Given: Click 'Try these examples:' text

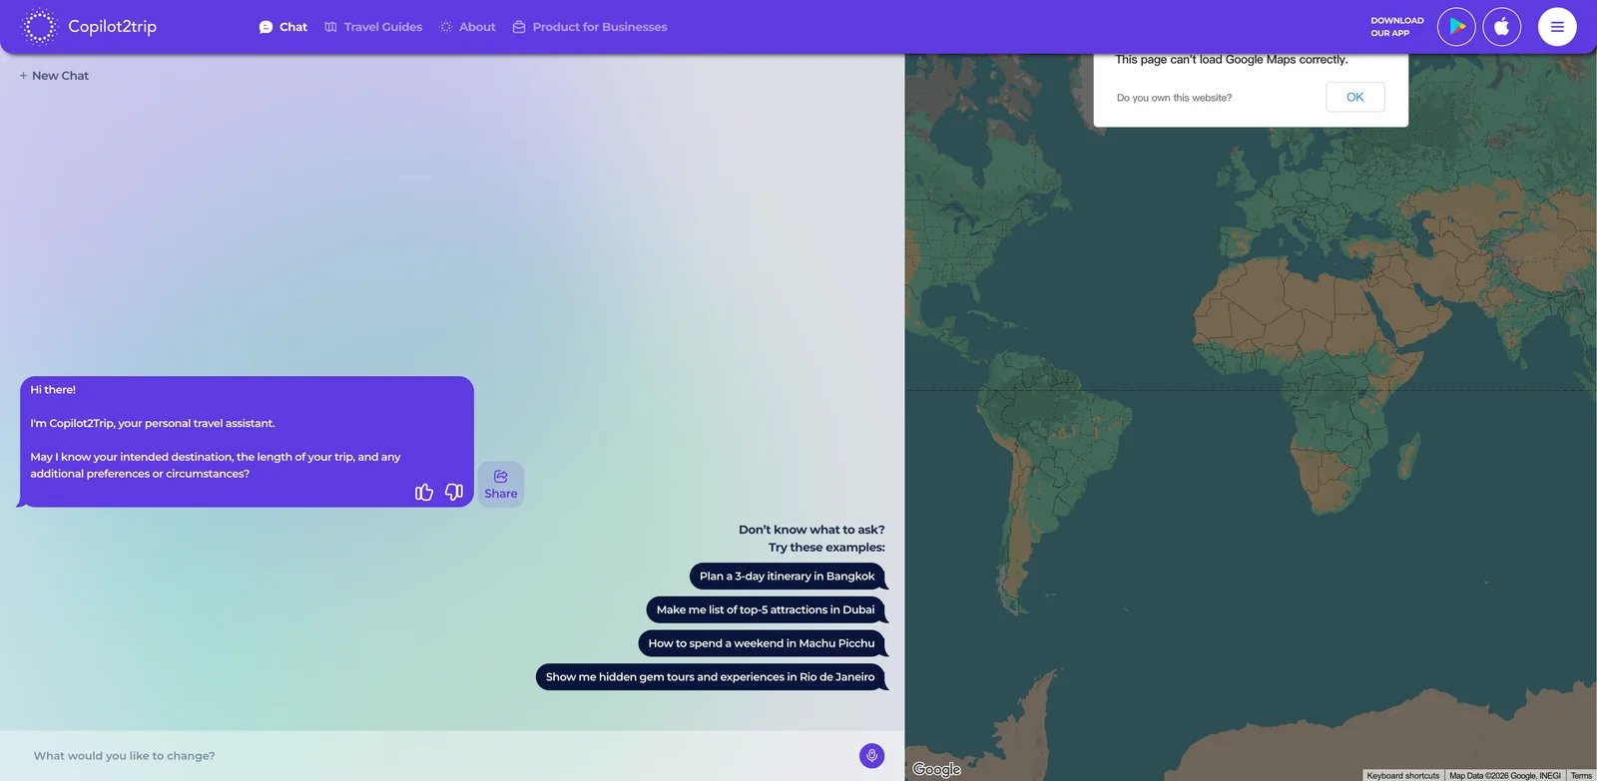Looking at the screenshot, I should (x=826, y=548).
